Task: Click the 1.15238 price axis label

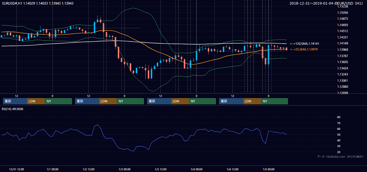Action: point(343,6)
